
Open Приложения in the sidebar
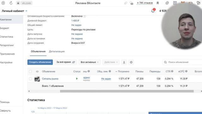[x=7, y=54]
